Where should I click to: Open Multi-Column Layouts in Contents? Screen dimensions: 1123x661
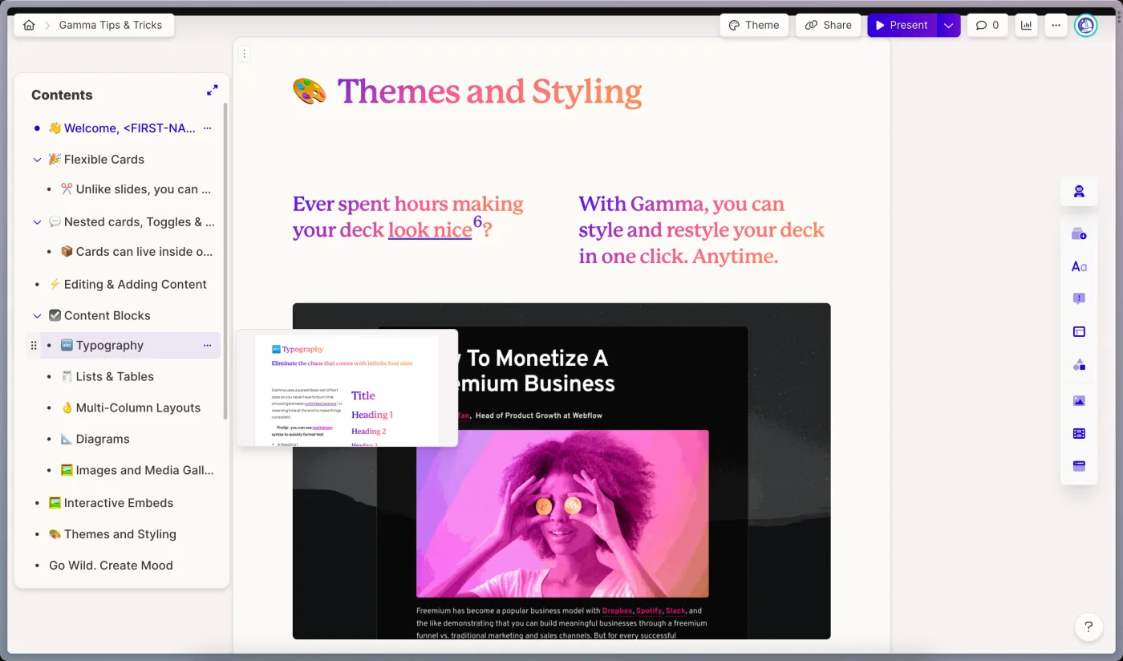pos(130,408)
